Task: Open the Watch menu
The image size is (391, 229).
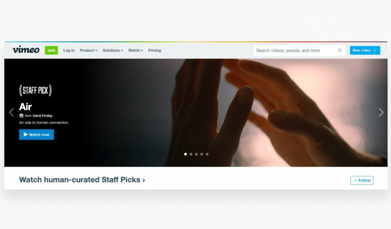Action: (136, 50)
